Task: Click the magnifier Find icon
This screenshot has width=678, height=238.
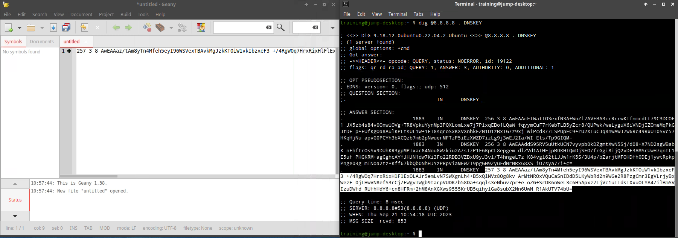Action: [280, 27]
